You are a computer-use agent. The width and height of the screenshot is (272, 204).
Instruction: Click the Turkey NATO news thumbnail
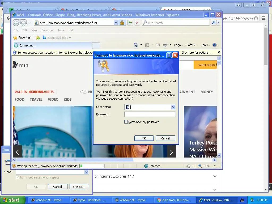coord(200,132)
